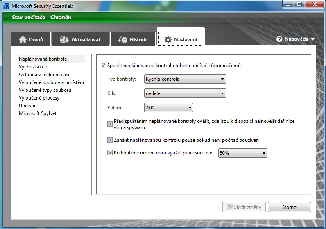This screenshot has width=326, height=229.
Task: Click the globe icon on Aktualizovat tab
Action: point(64,39)
